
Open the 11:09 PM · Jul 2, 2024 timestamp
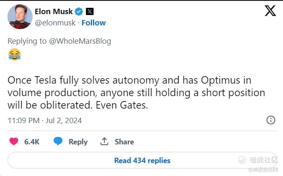pyautogui.click(x=45, y=121)
